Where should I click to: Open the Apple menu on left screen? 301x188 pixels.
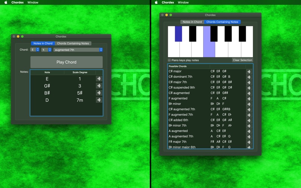[x=6, y=2]
